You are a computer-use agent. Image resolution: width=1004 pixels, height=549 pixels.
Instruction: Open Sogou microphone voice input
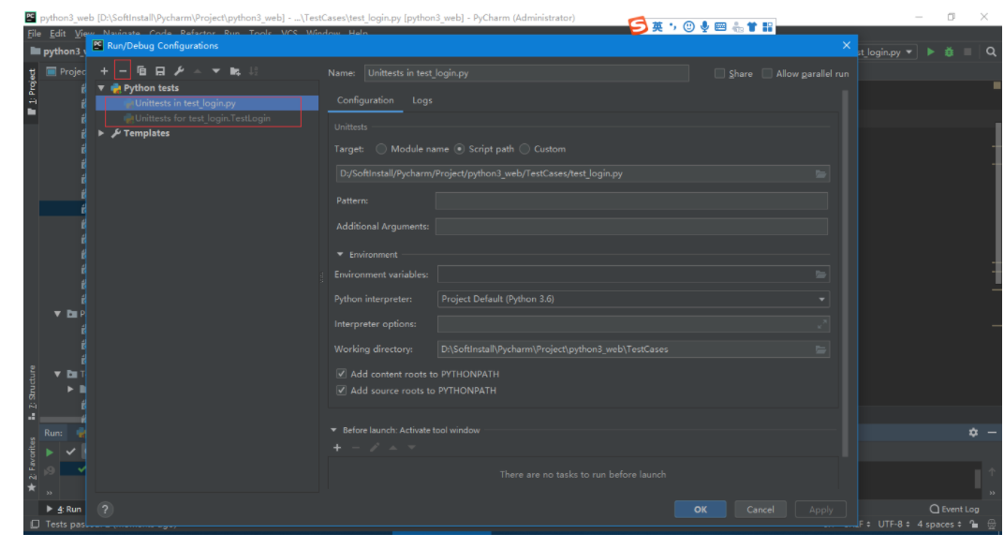(x=704, y=26)
